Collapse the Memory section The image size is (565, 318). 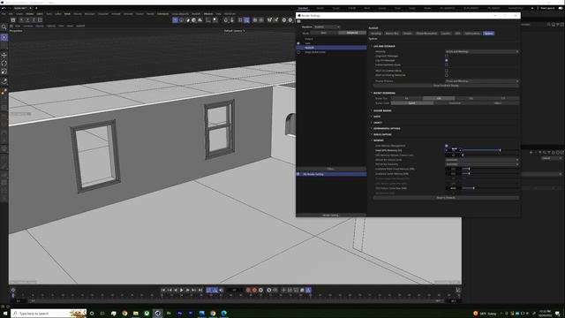click(372, 140)
